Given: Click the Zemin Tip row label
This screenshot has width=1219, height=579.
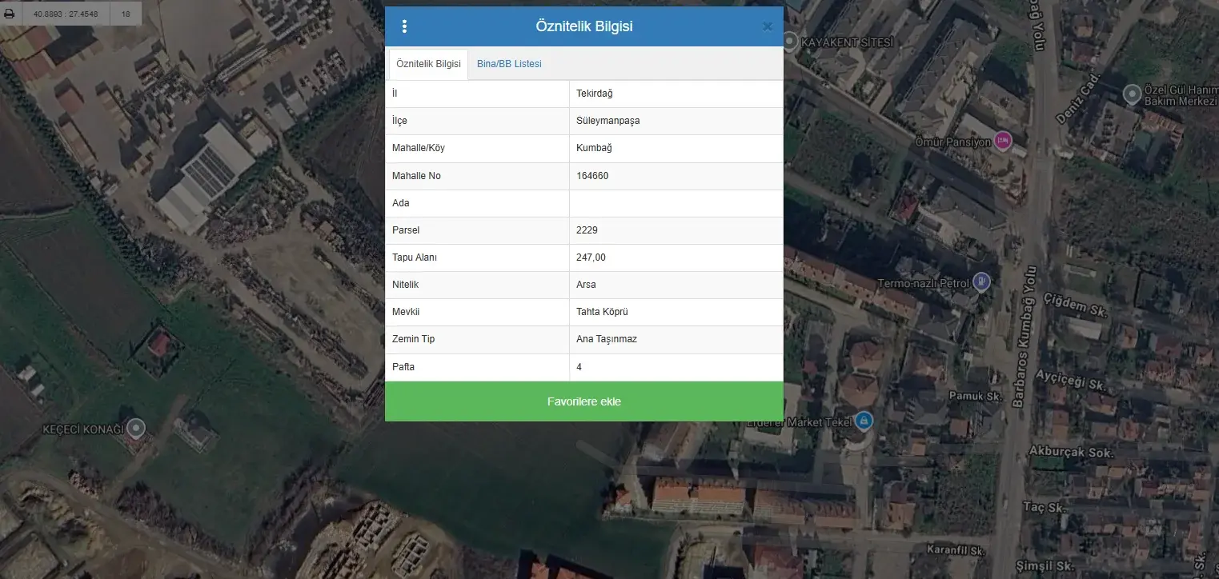Looking at the screenshot, I should (x=414, y=339).
